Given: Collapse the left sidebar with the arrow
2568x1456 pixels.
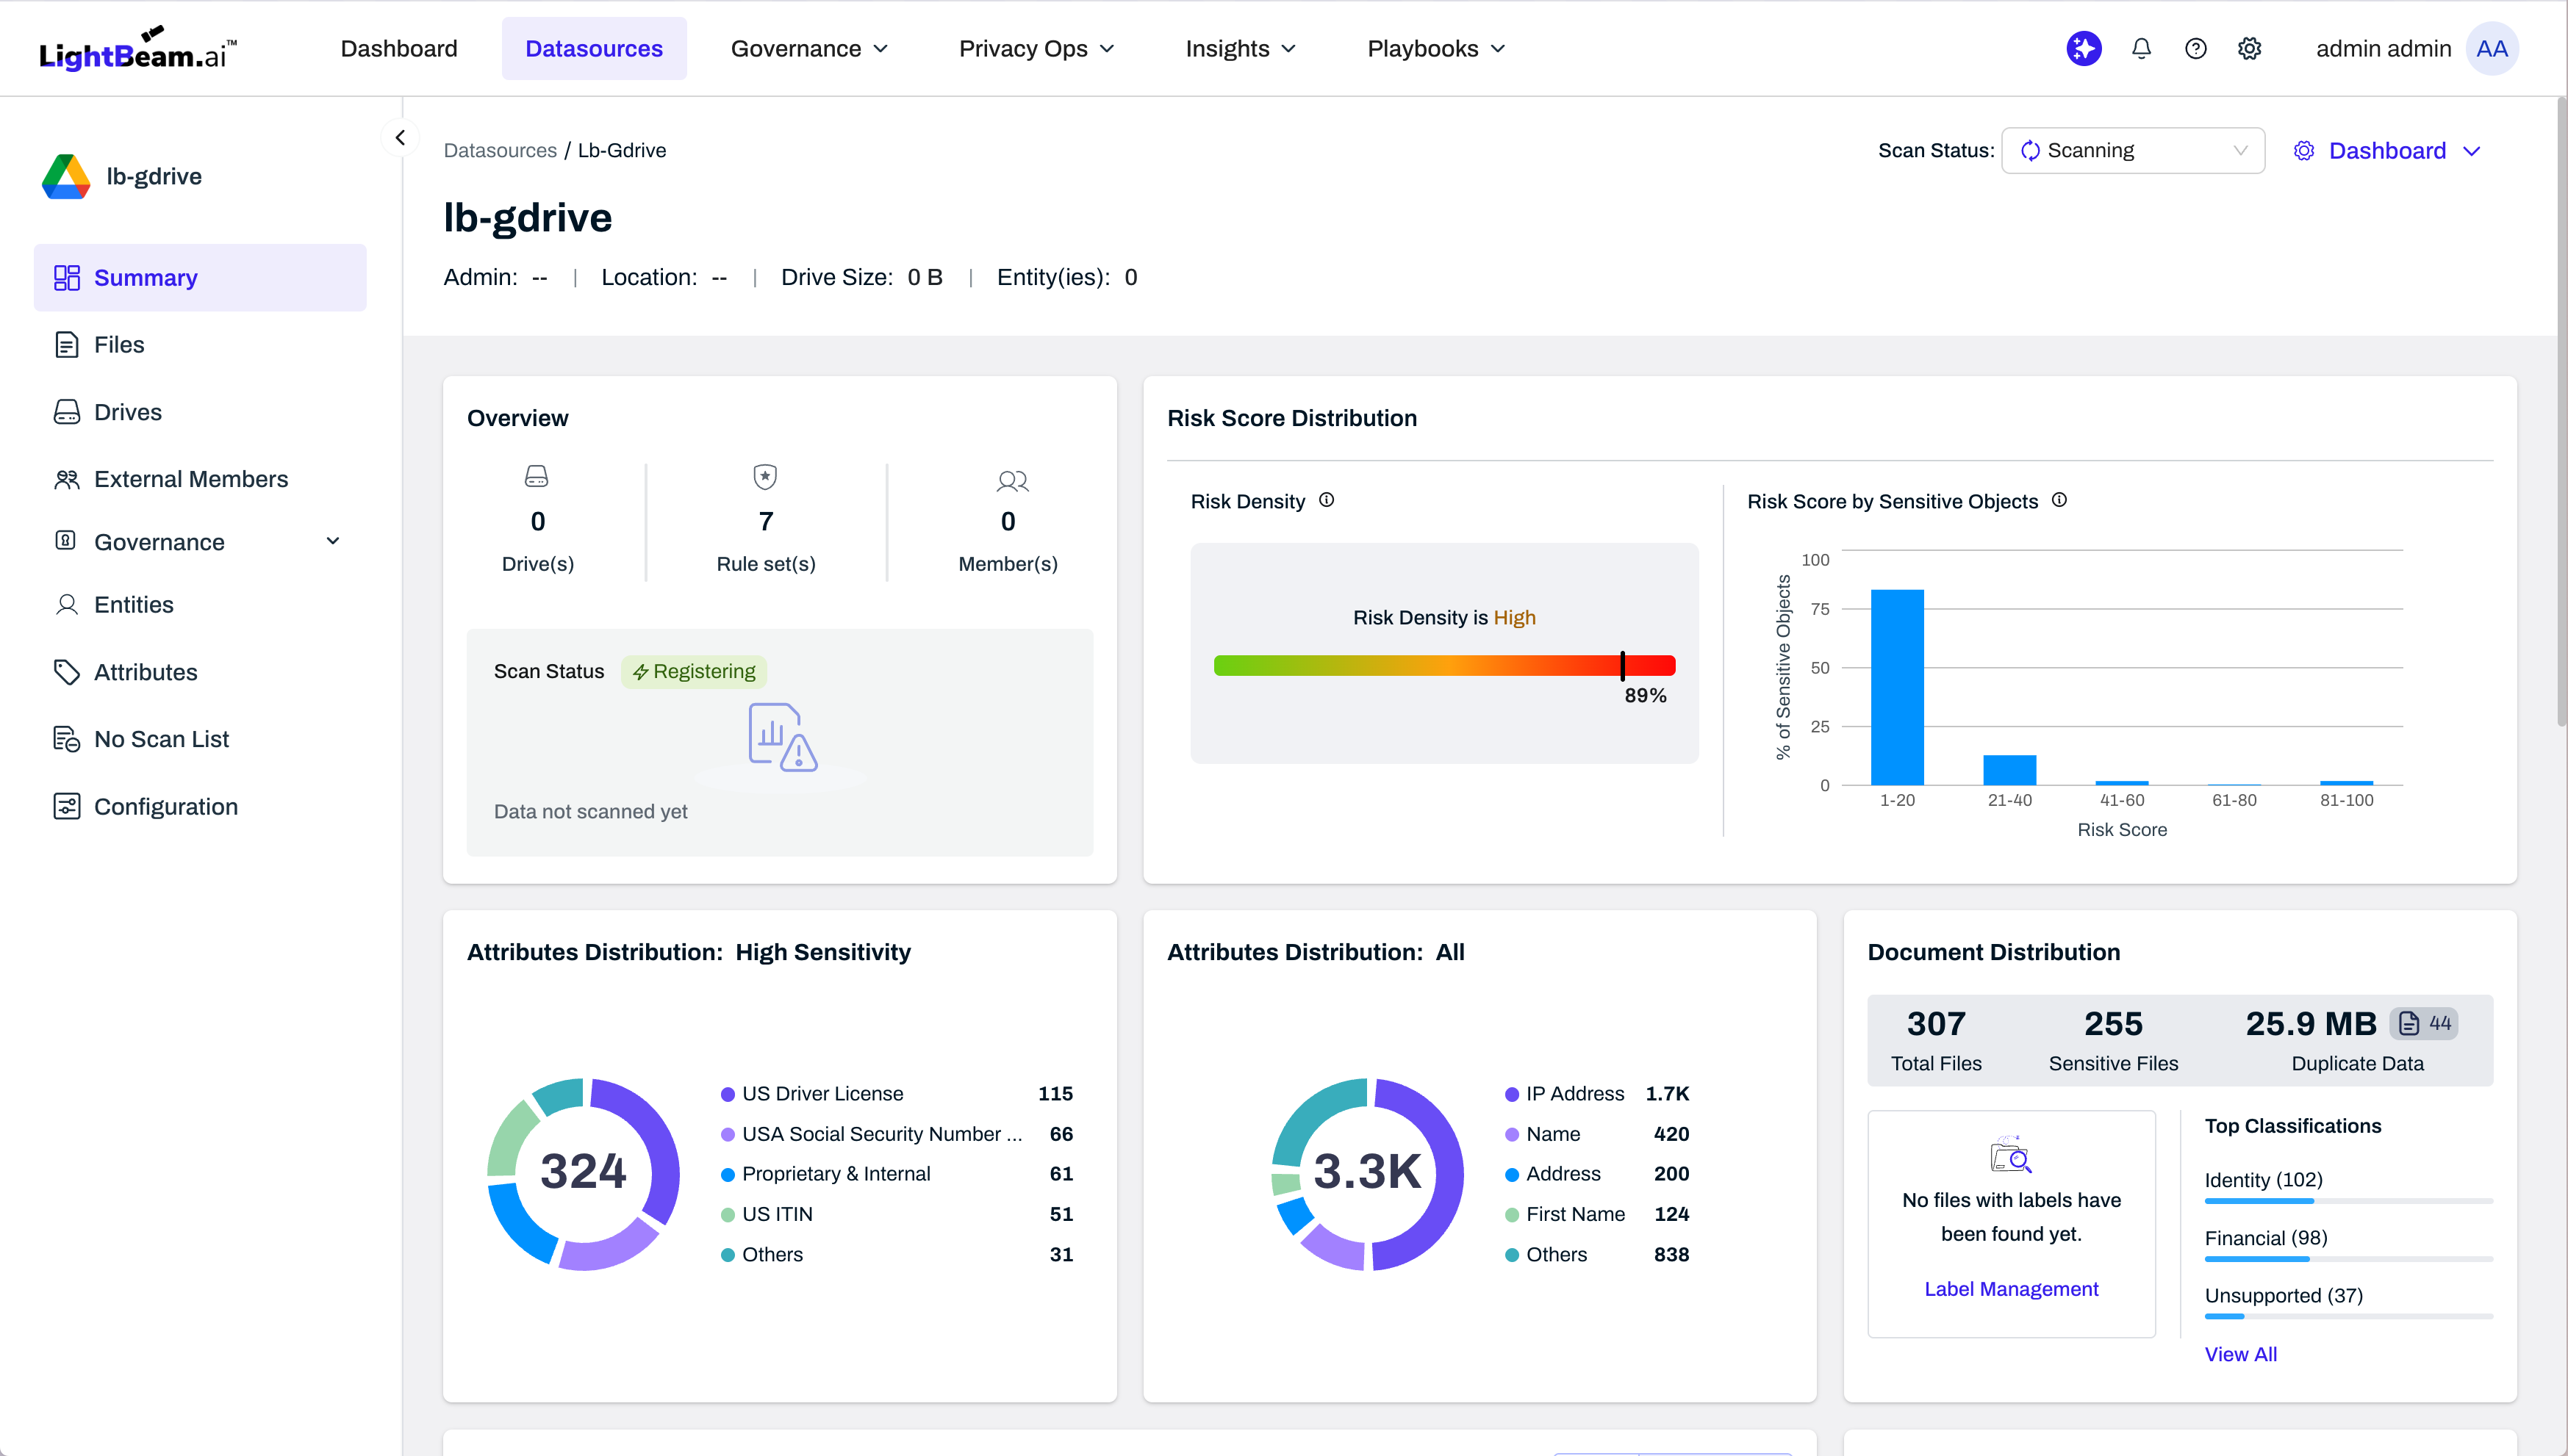Looking at the screenshot, I should point(400,138).
